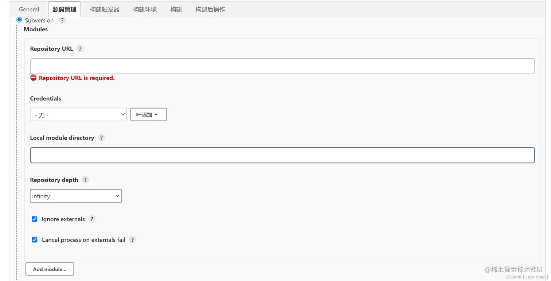The image size is (551, 281).
Task: Open help for Repository URL
Action: click(x=80, y=48)
